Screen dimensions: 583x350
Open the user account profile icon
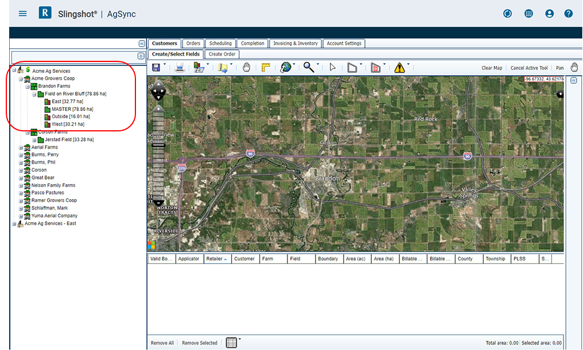tap(549, 13)
